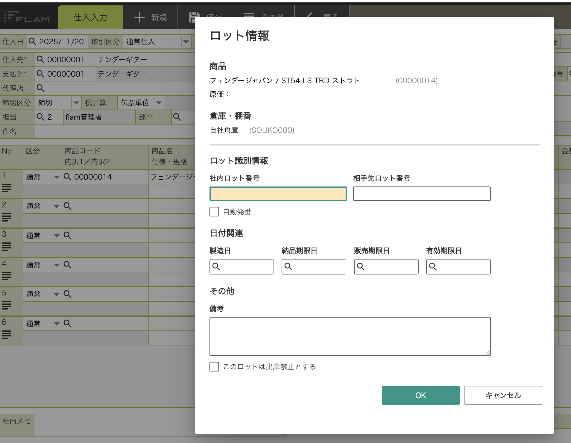Image resolution: width=571 pixels, height=443 pixels.
Task: Click the OK button
Action: (x=421, y=395)
